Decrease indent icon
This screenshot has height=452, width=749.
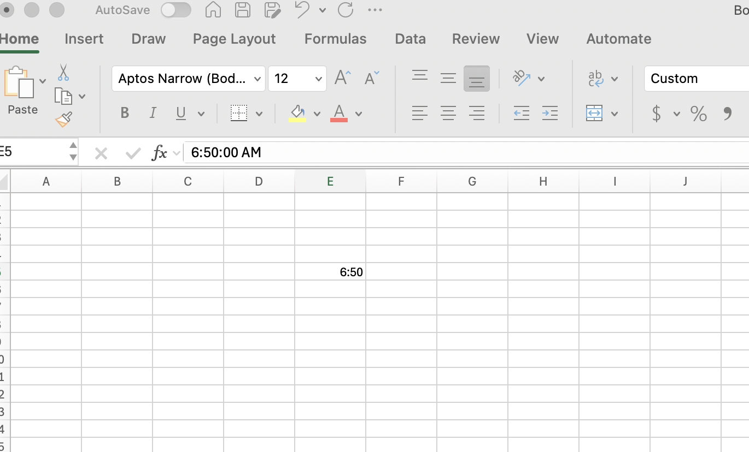coord(522,114)
